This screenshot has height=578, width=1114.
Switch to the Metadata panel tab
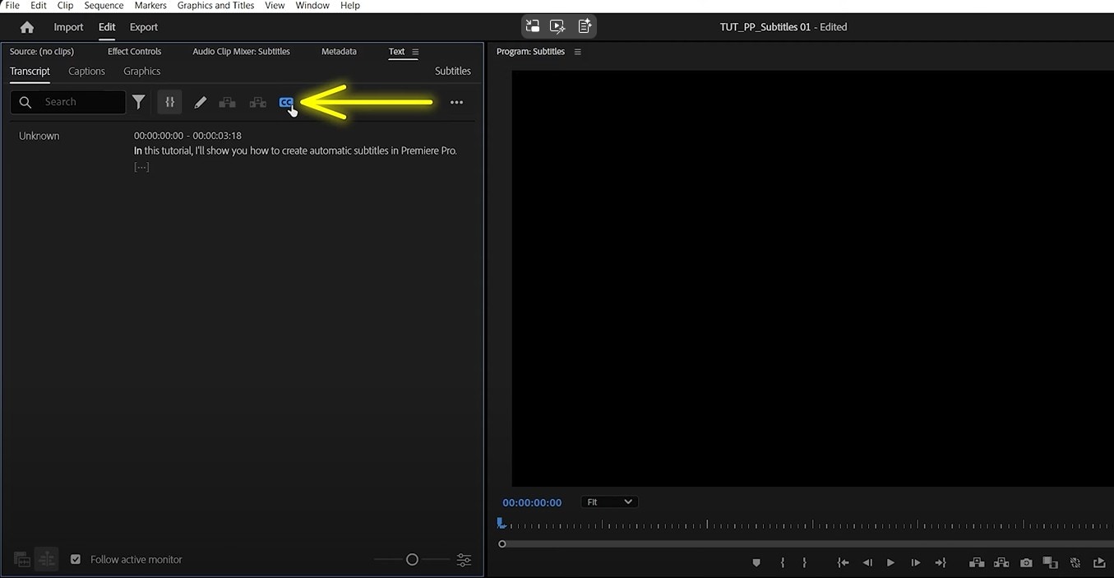[x=339, y=51]
